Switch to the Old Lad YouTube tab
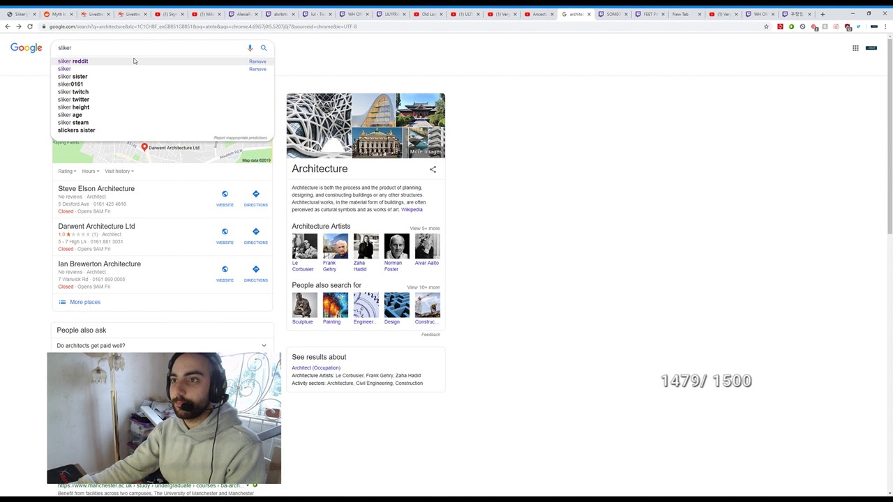This screenshot has height=502, width=893. (427, 14)
